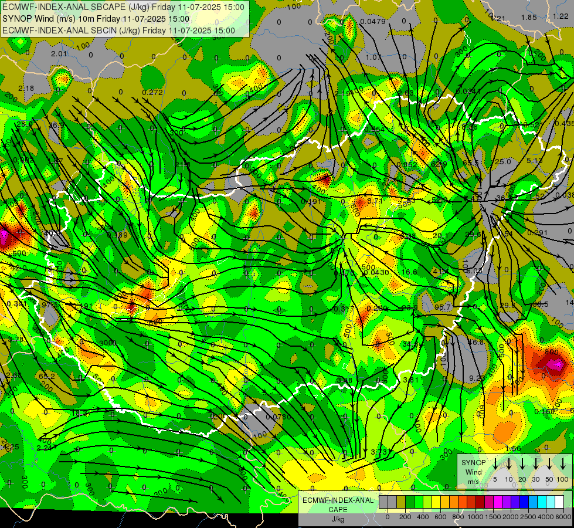
Task: Click the map value 0.272
Action: pyautogui.click(x=152, y=92)
